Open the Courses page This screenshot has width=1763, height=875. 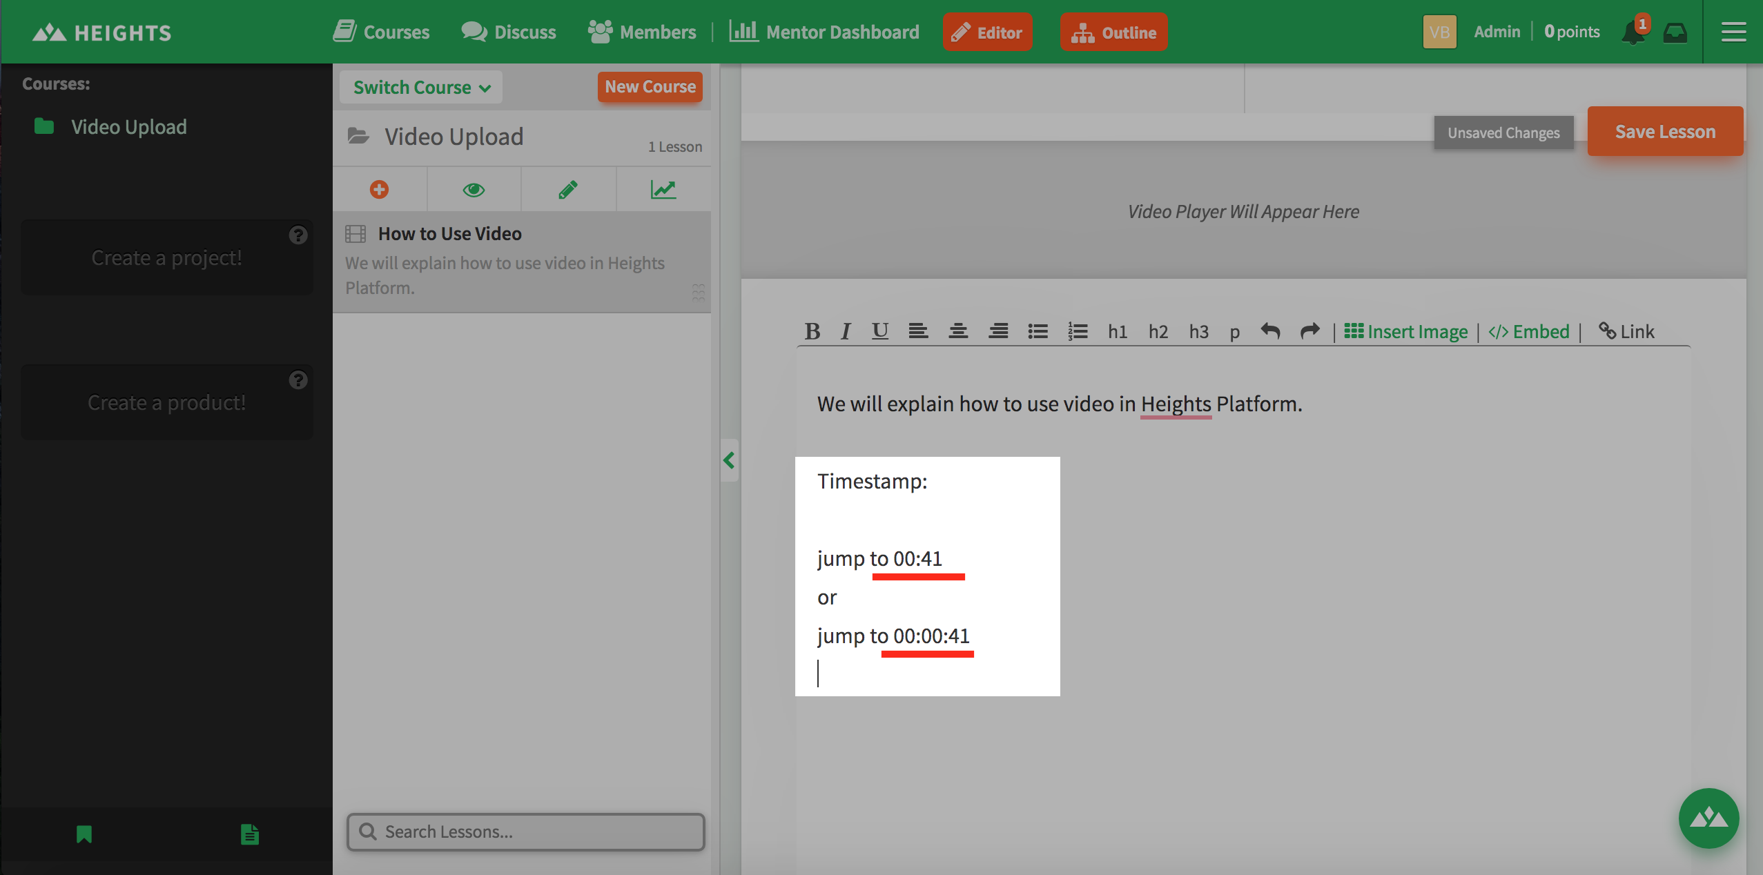point(381,32)
